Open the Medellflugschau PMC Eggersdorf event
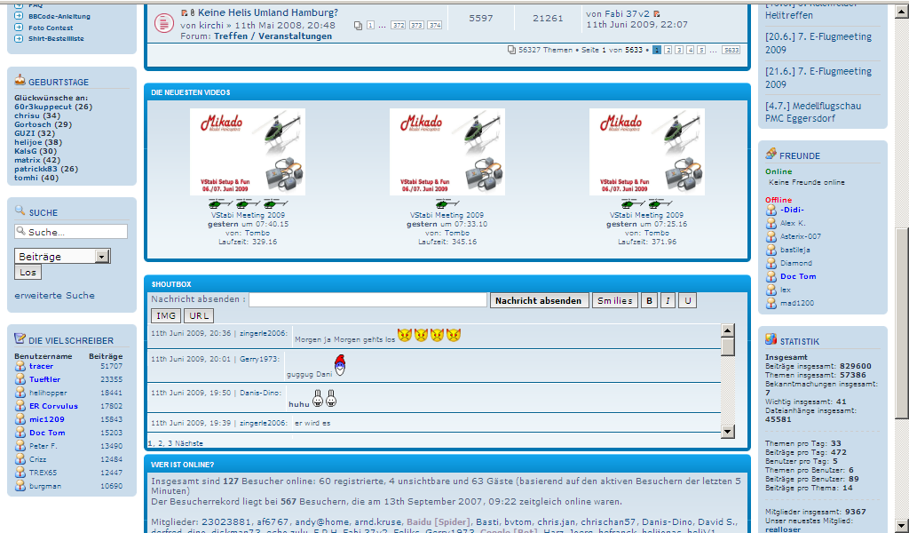The height and width of the screenshot is (533, 909). coord(813,112)
